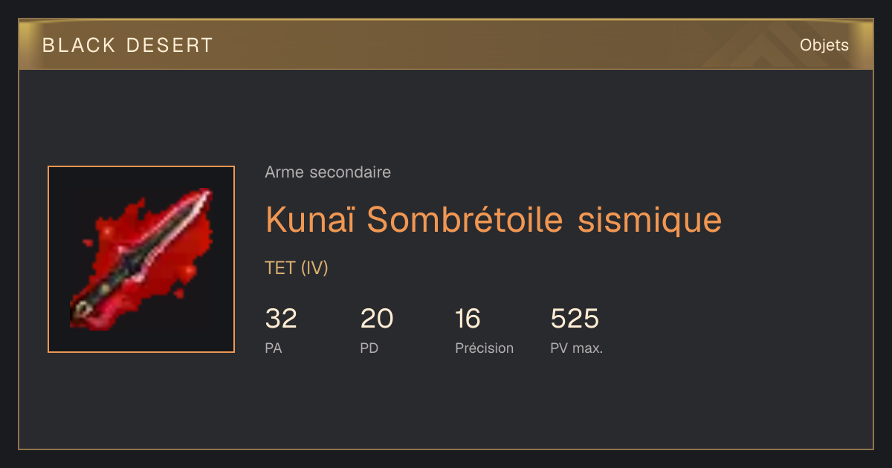Click the PV max. stat label
This screenshot has width=892, height=468.
[x=577, y=348]
